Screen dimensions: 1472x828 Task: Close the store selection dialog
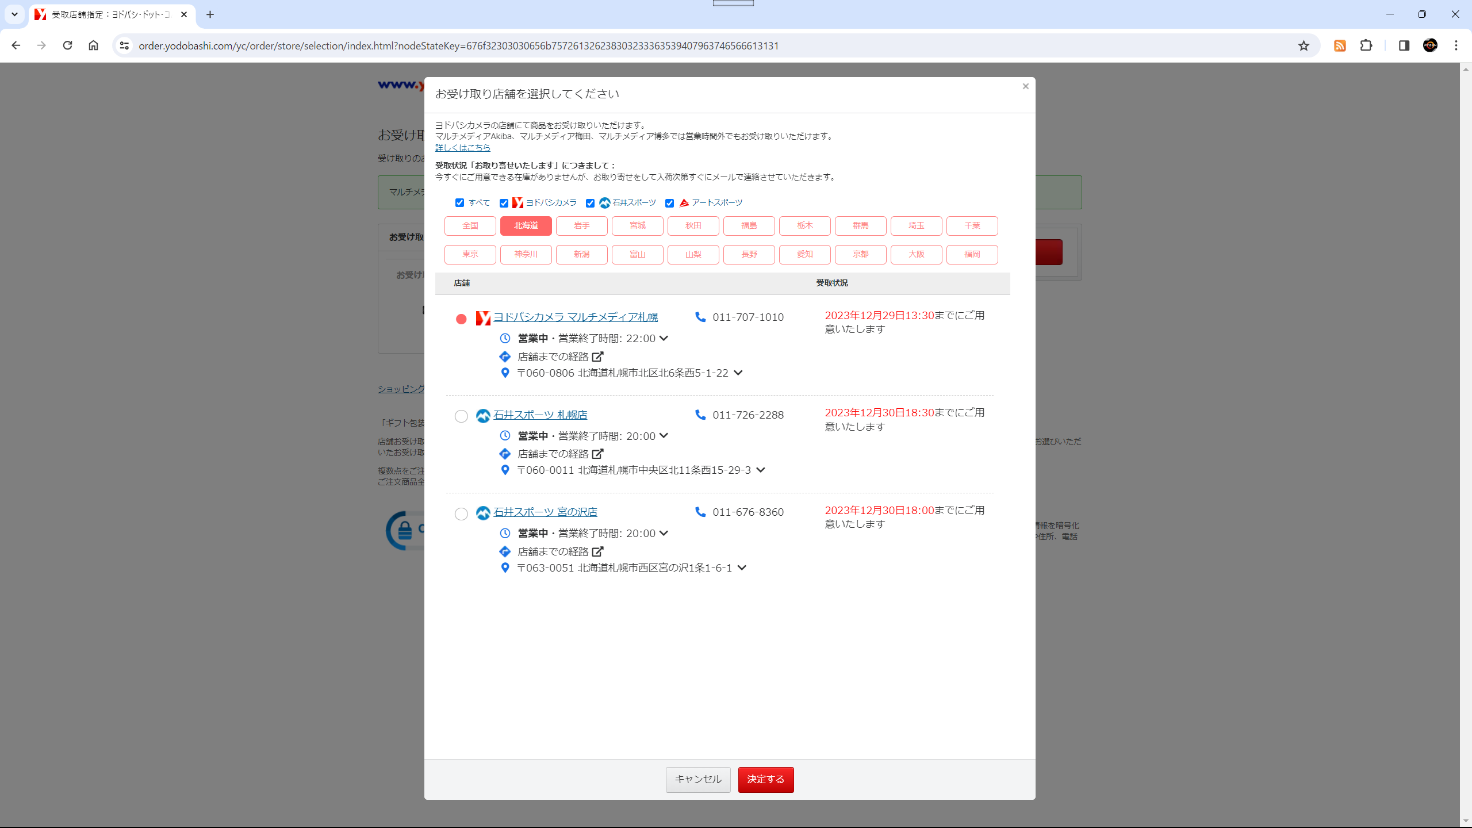pyautogui.click(x=1025, y=86)
